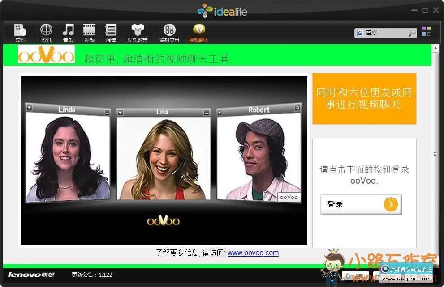Screen dimensions: 444x287
Task: Expand Linda's video options dropdown arrow
Action: 30,107
